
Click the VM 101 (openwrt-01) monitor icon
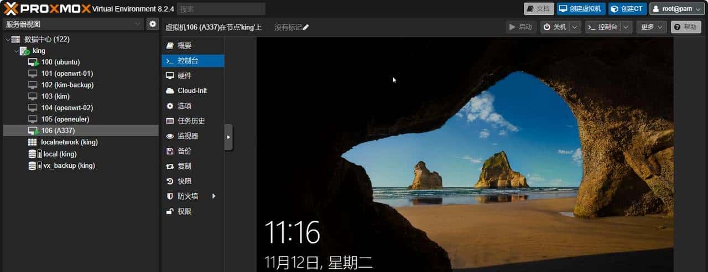pos(33,73)
